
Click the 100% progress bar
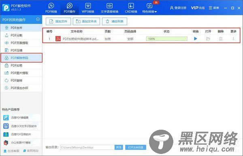[x=166, y=39]
